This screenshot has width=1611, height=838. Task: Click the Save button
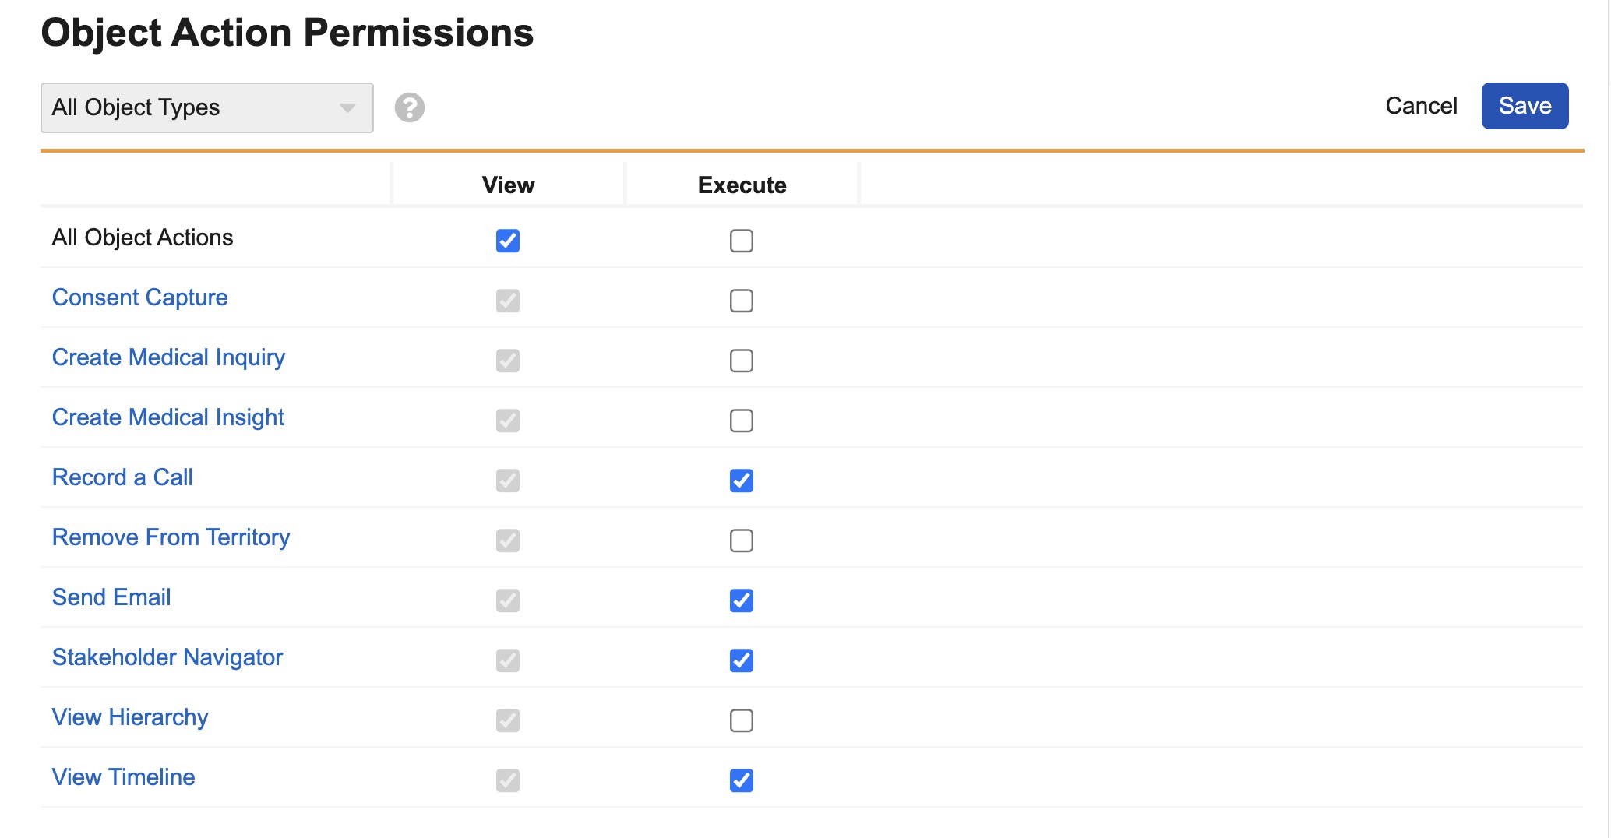click(x=1524, y=106)
